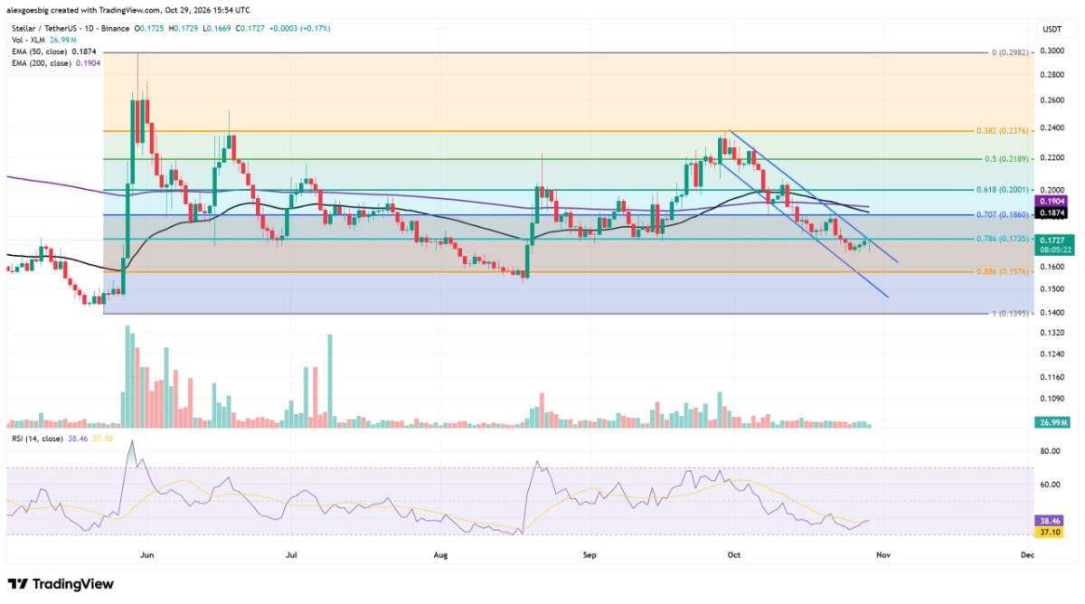Screen dimensions: 1085x604
Task: Click the 60.00 RSI axis label
Action: point(1052,485)
